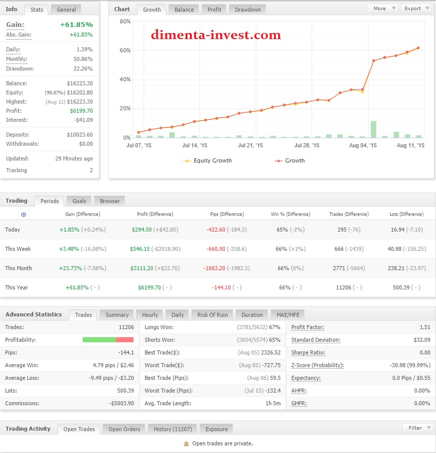This screenshot has height=453, width=436.
Task: Open the Browser trading tab
Action: pyautogui.click(x=110, y=201)
